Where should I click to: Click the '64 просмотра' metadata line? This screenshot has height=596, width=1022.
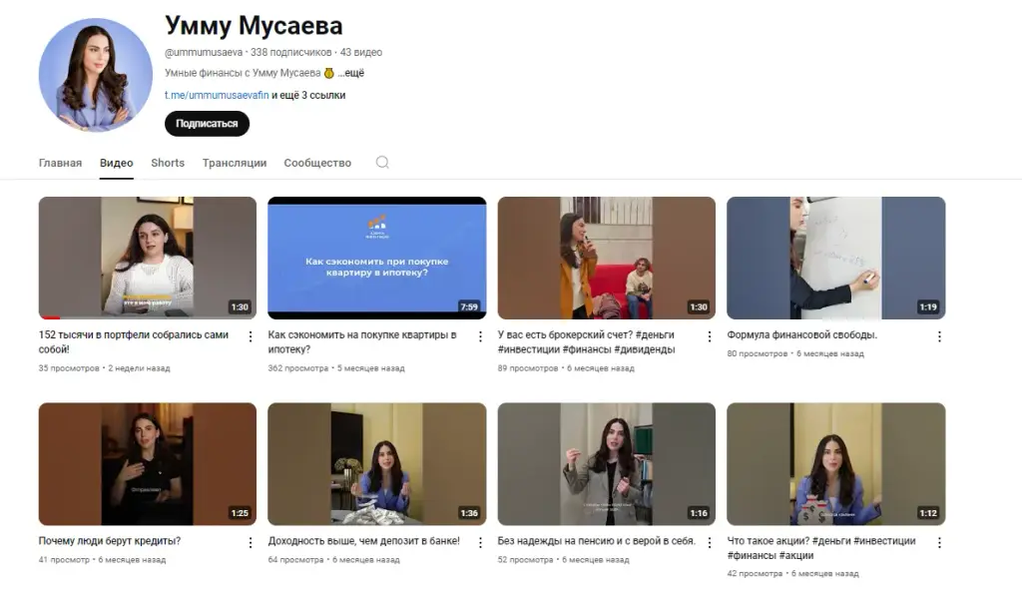(333, 559)
